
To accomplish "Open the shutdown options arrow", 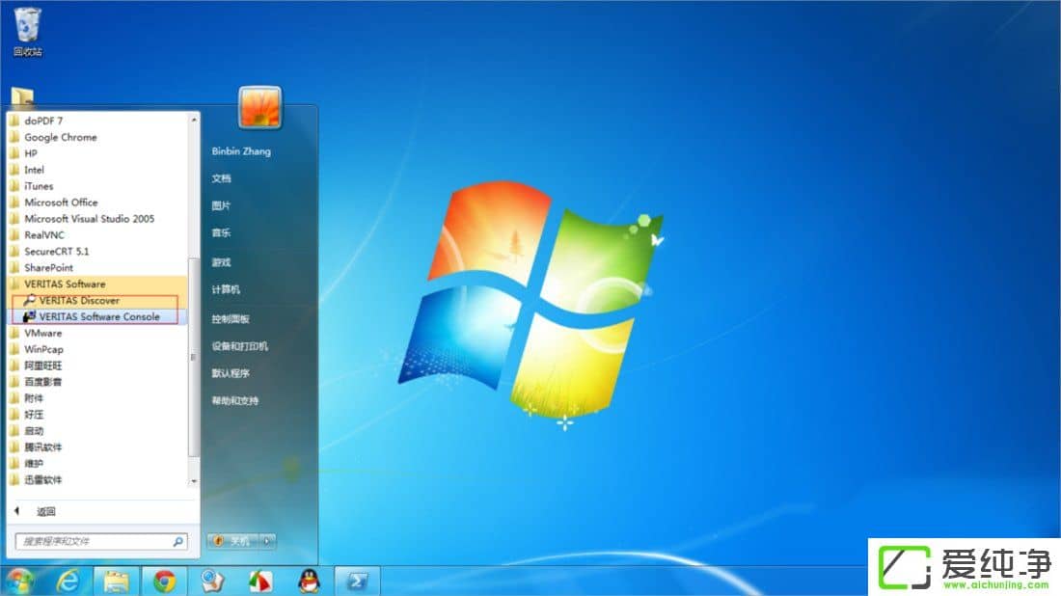I will pos(267,541).
